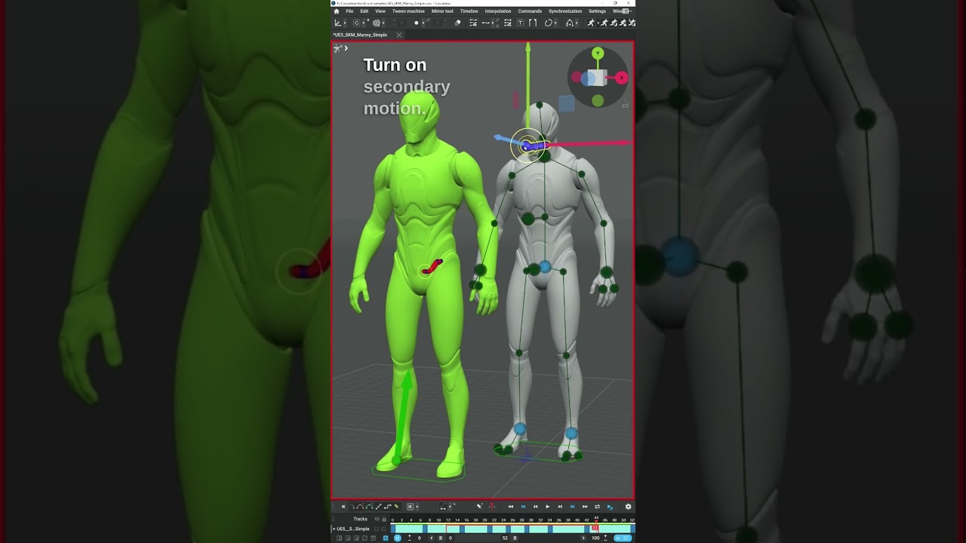Click the pin icon on timeline toolbar
Screen dimensions: 966x543
coord(480,506)
